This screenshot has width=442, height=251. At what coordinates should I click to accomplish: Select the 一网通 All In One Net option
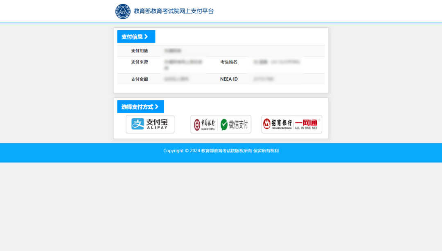pyautogui.click(x=306, y=124)
